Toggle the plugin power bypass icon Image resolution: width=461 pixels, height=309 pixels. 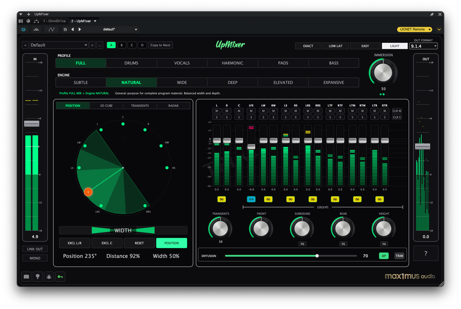23,30
